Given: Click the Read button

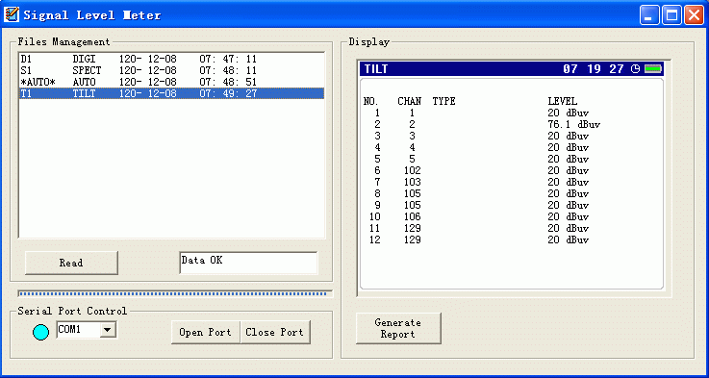Looking at the screenshot, I should (x=71, y=263).
